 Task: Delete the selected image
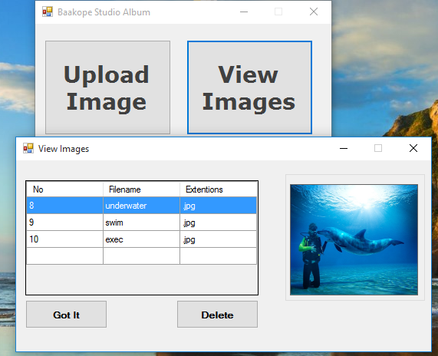[x=217, y=315]
